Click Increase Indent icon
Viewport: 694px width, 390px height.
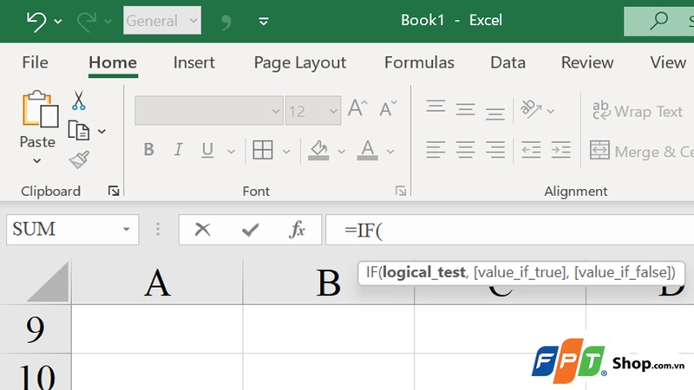560,150
